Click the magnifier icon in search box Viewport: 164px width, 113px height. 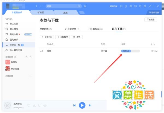(x=79, y=6)
